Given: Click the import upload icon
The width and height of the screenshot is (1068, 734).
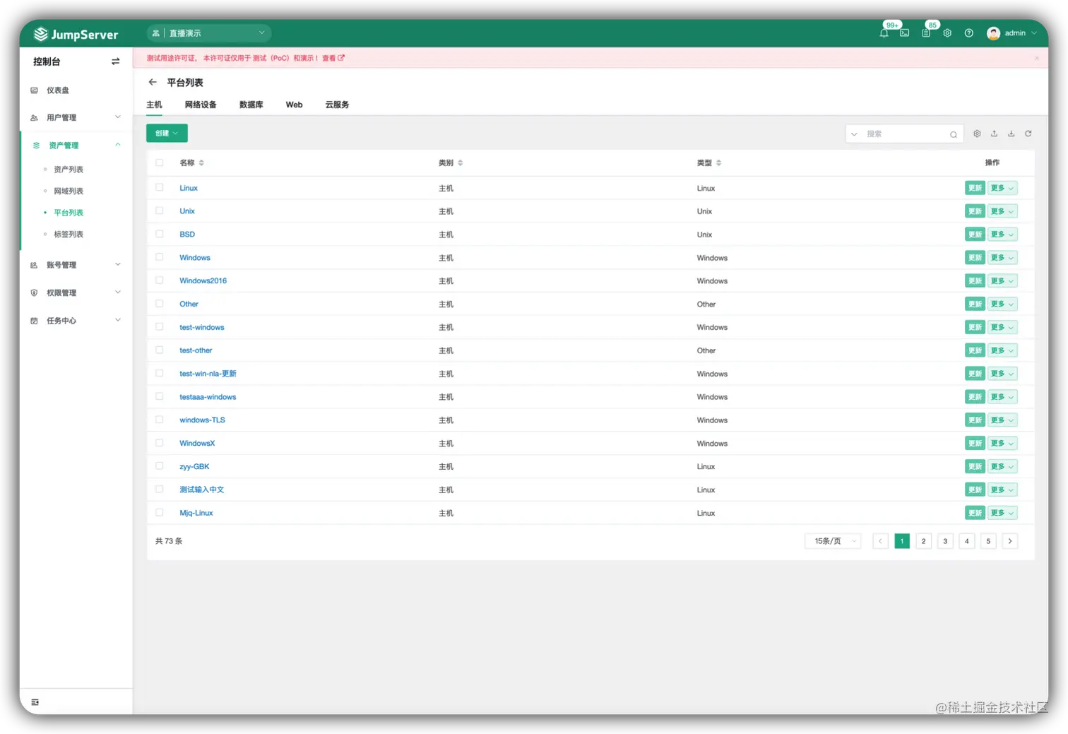Looking at the screenshot, I should tap(994, 134).
